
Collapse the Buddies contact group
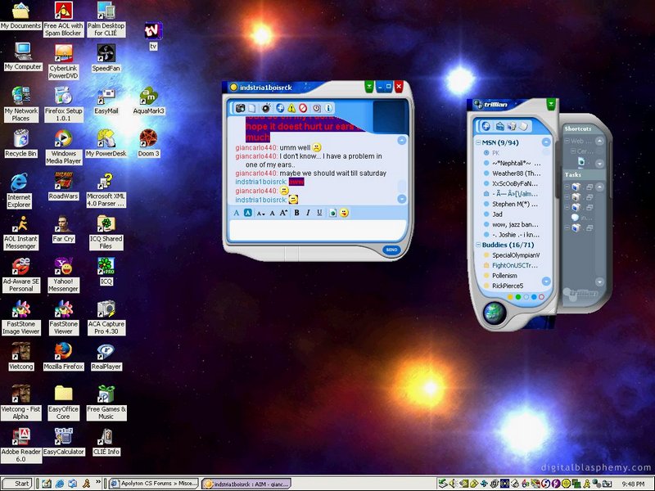click(478, 245)
